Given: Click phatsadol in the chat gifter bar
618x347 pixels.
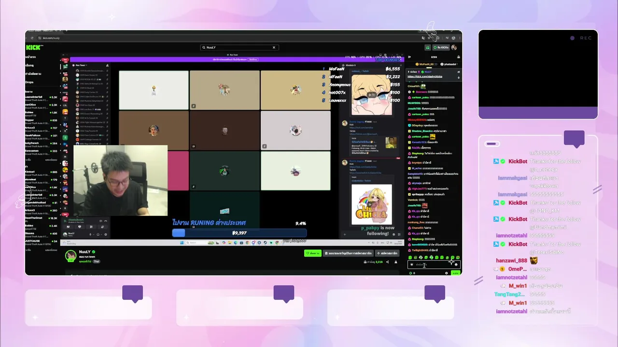Looking at the screenshot, I should click(450, 64).
